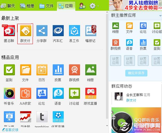Click the 确定并保存 confirm and save button
This screenshot has width=162, height=133.
[x=136, y=73]
